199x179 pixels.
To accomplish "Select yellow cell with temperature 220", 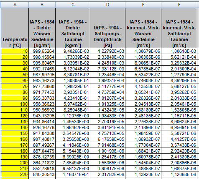I will [x=15, y=174].
